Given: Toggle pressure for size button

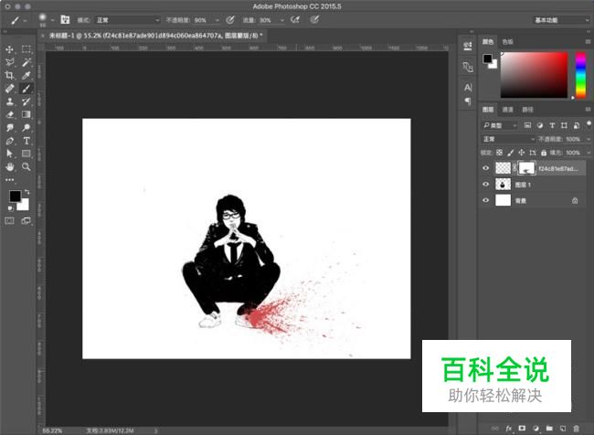Looking at the screenshot, I should coord(314,20).
